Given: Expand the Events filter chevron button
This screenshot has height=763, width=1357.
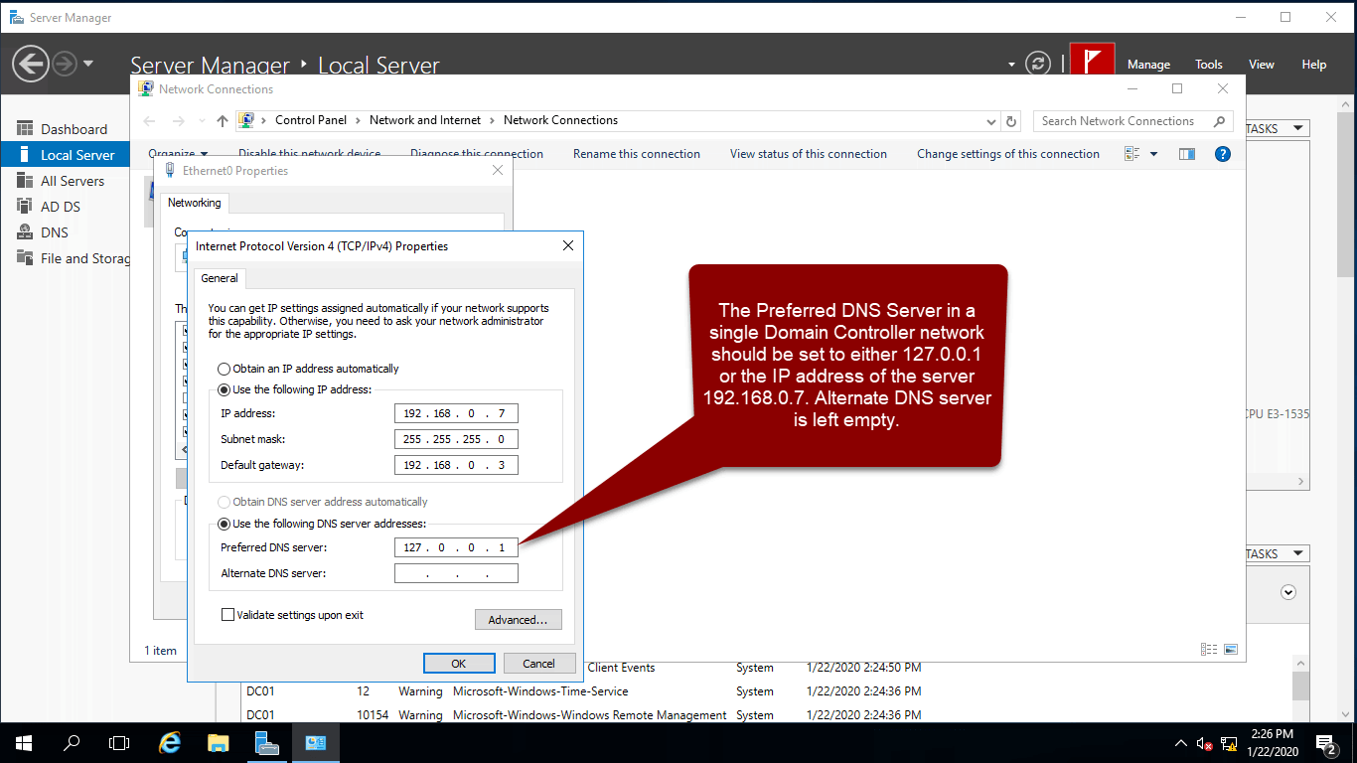Looking at the screenshot, I should pos(1288,592).
